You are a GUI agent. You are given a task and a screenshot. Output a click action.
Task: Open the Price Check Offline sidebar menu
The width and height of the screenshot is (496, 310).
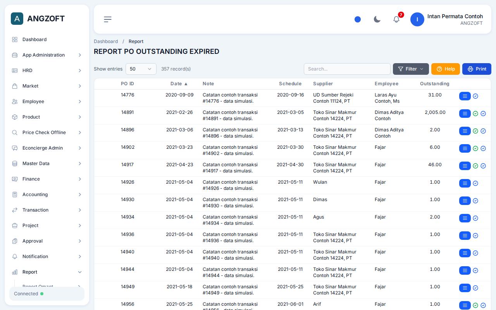[47, 133]
